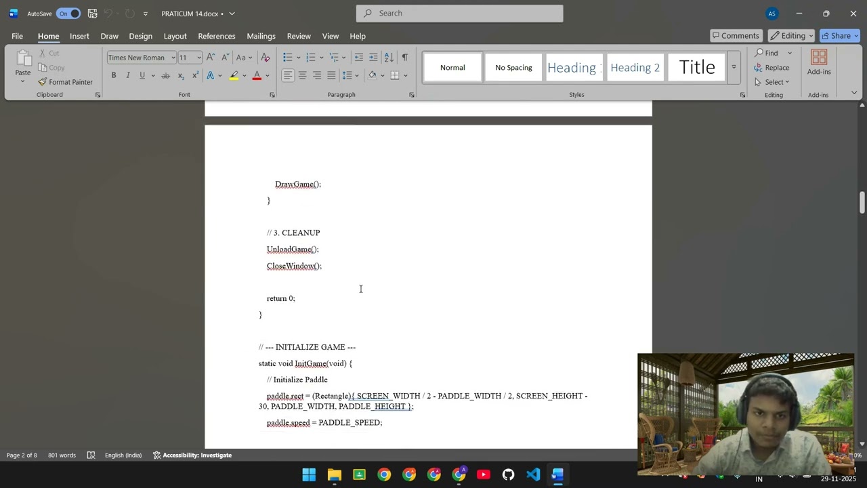Click spelling proofing icon in status bar
The height and width of the screenshot is (488, 867).
[x=91, y=455]
